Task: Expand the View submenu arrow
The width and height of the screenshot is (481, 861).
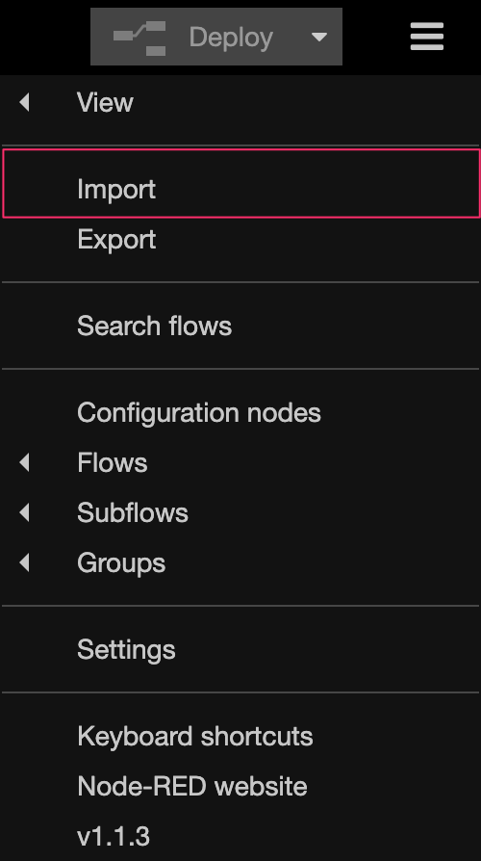Action: coord(24,102)
